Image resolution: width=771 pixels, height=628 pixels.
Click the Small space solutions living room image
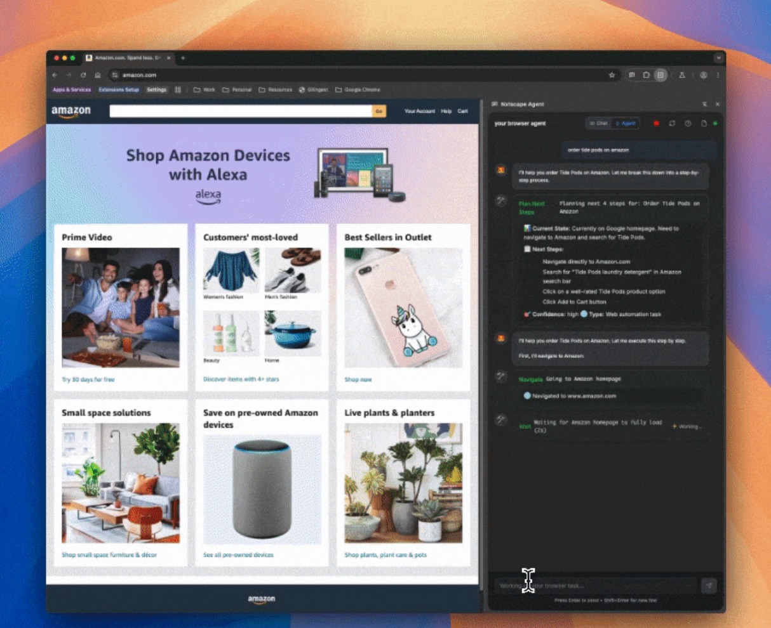[121, 483]
